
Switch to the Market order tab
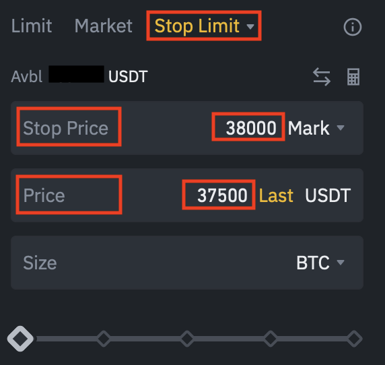(x=104, y=26)
